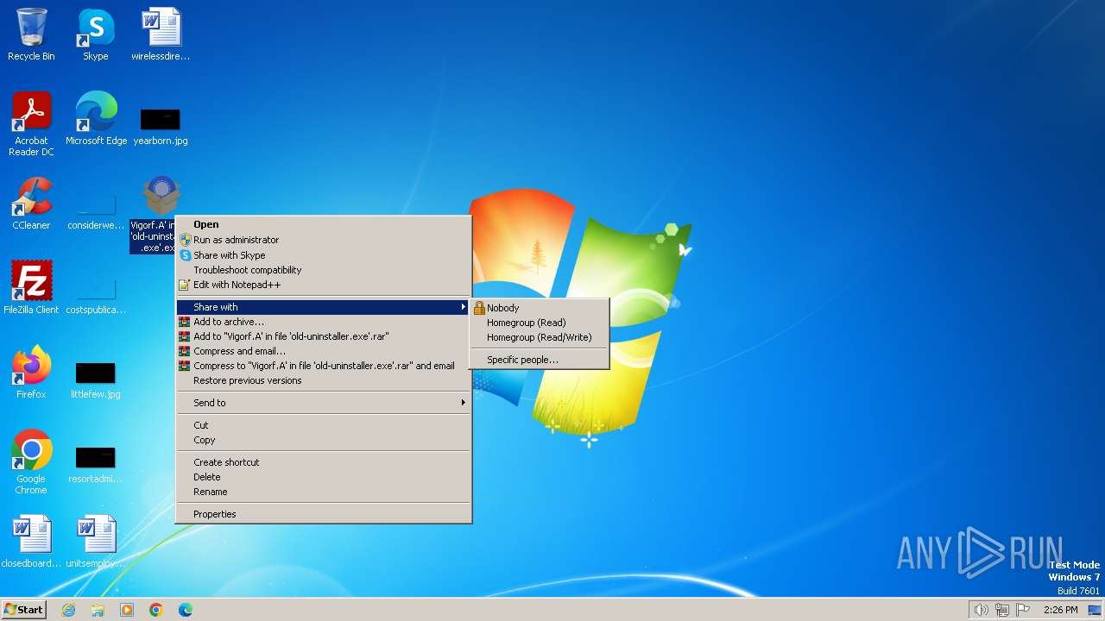Choose Cut from the context menu
The height and width of the screenshot is (621, 1105).
point(324,425)
